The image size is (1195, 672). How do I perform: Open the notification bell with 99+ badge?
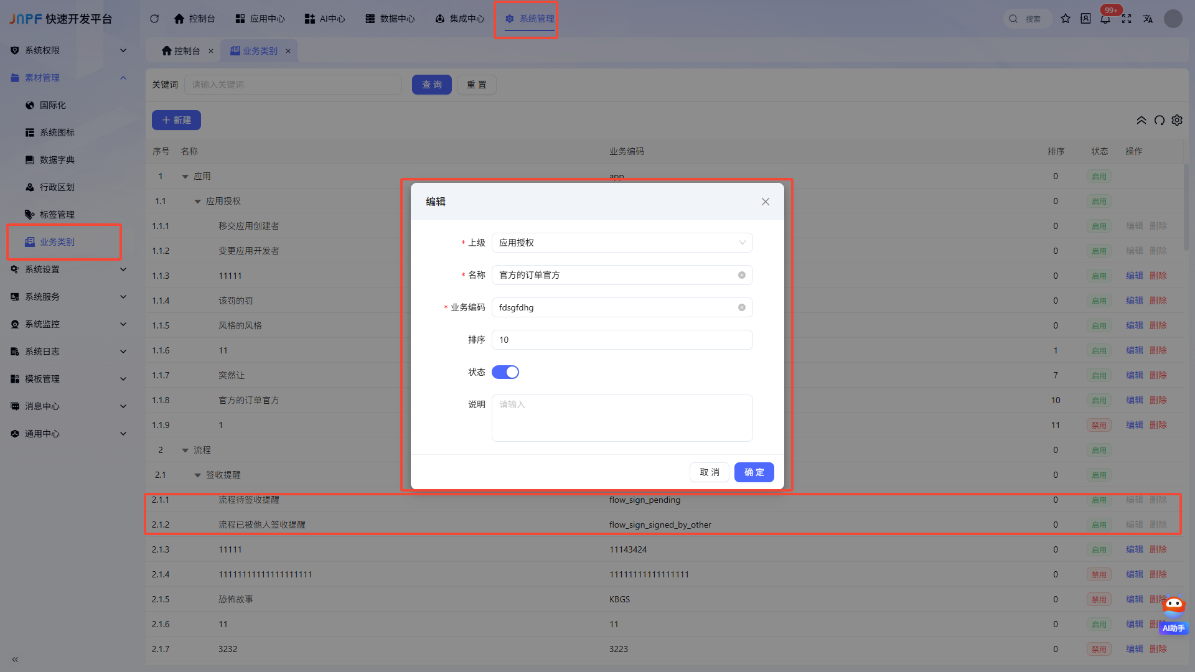[x=1105, y=19]
